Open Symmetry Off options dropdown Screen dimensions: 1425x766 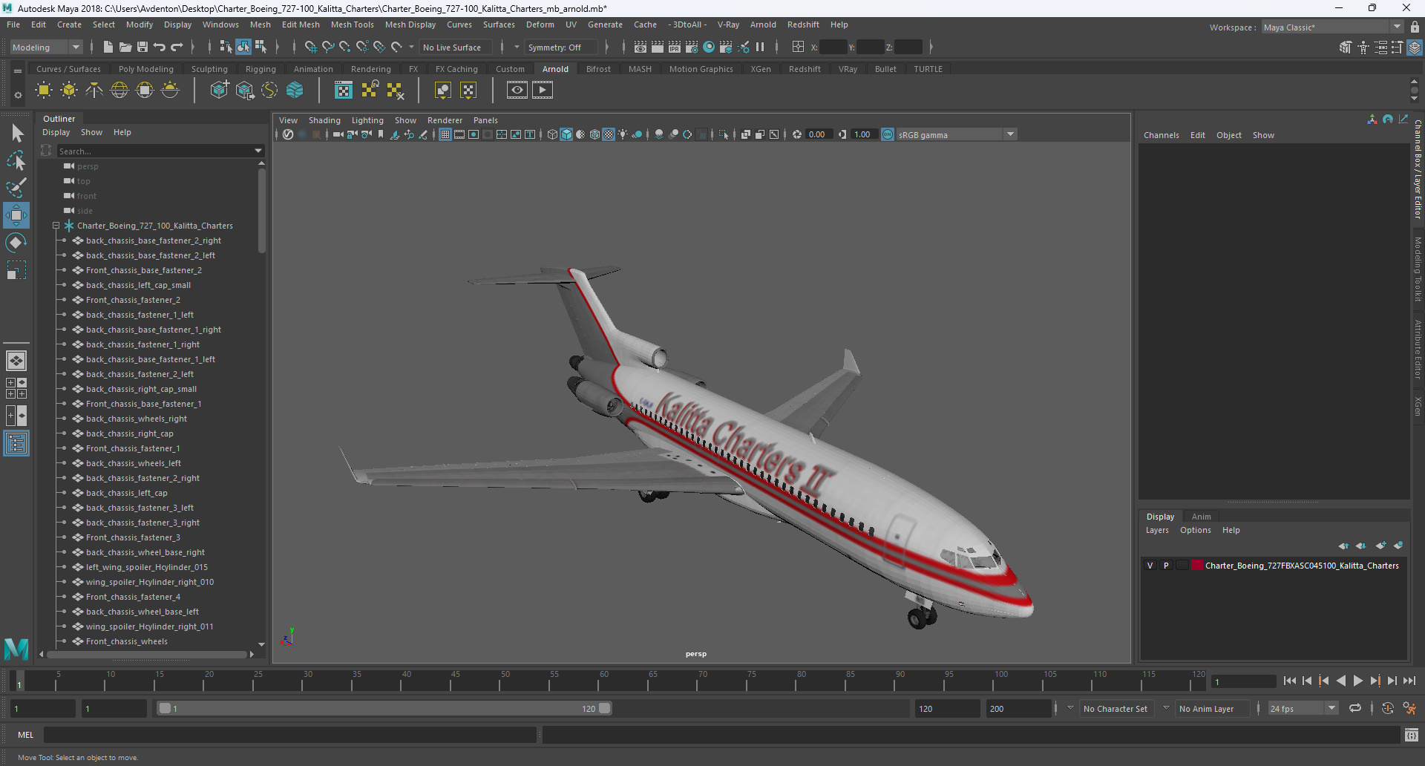(x=517, y=47)
